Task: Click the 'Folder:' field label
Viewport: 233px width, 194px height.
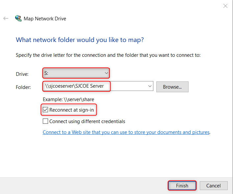Action: pyautogui.click(x=23, y=87)
